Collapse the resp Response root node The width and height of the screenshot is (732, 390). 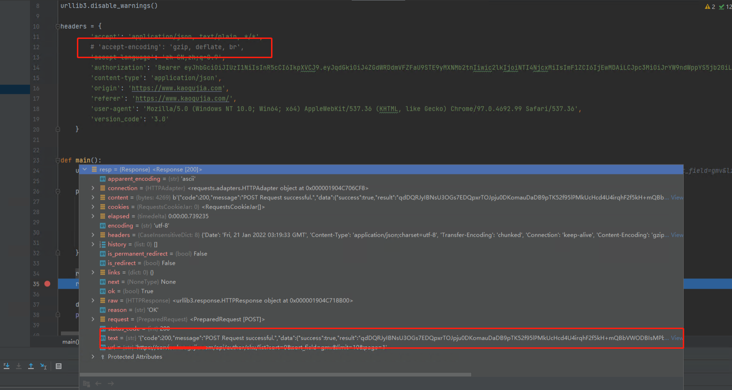pyautogui.click(x=85, y=169)
